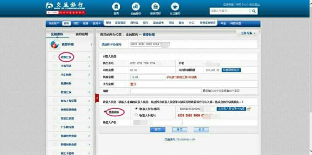Image resolution: width=312 pixels, height=155 pixels.
Task: Open the 生活服务 coffee cup icon
Action: click(x=175, y=7)
